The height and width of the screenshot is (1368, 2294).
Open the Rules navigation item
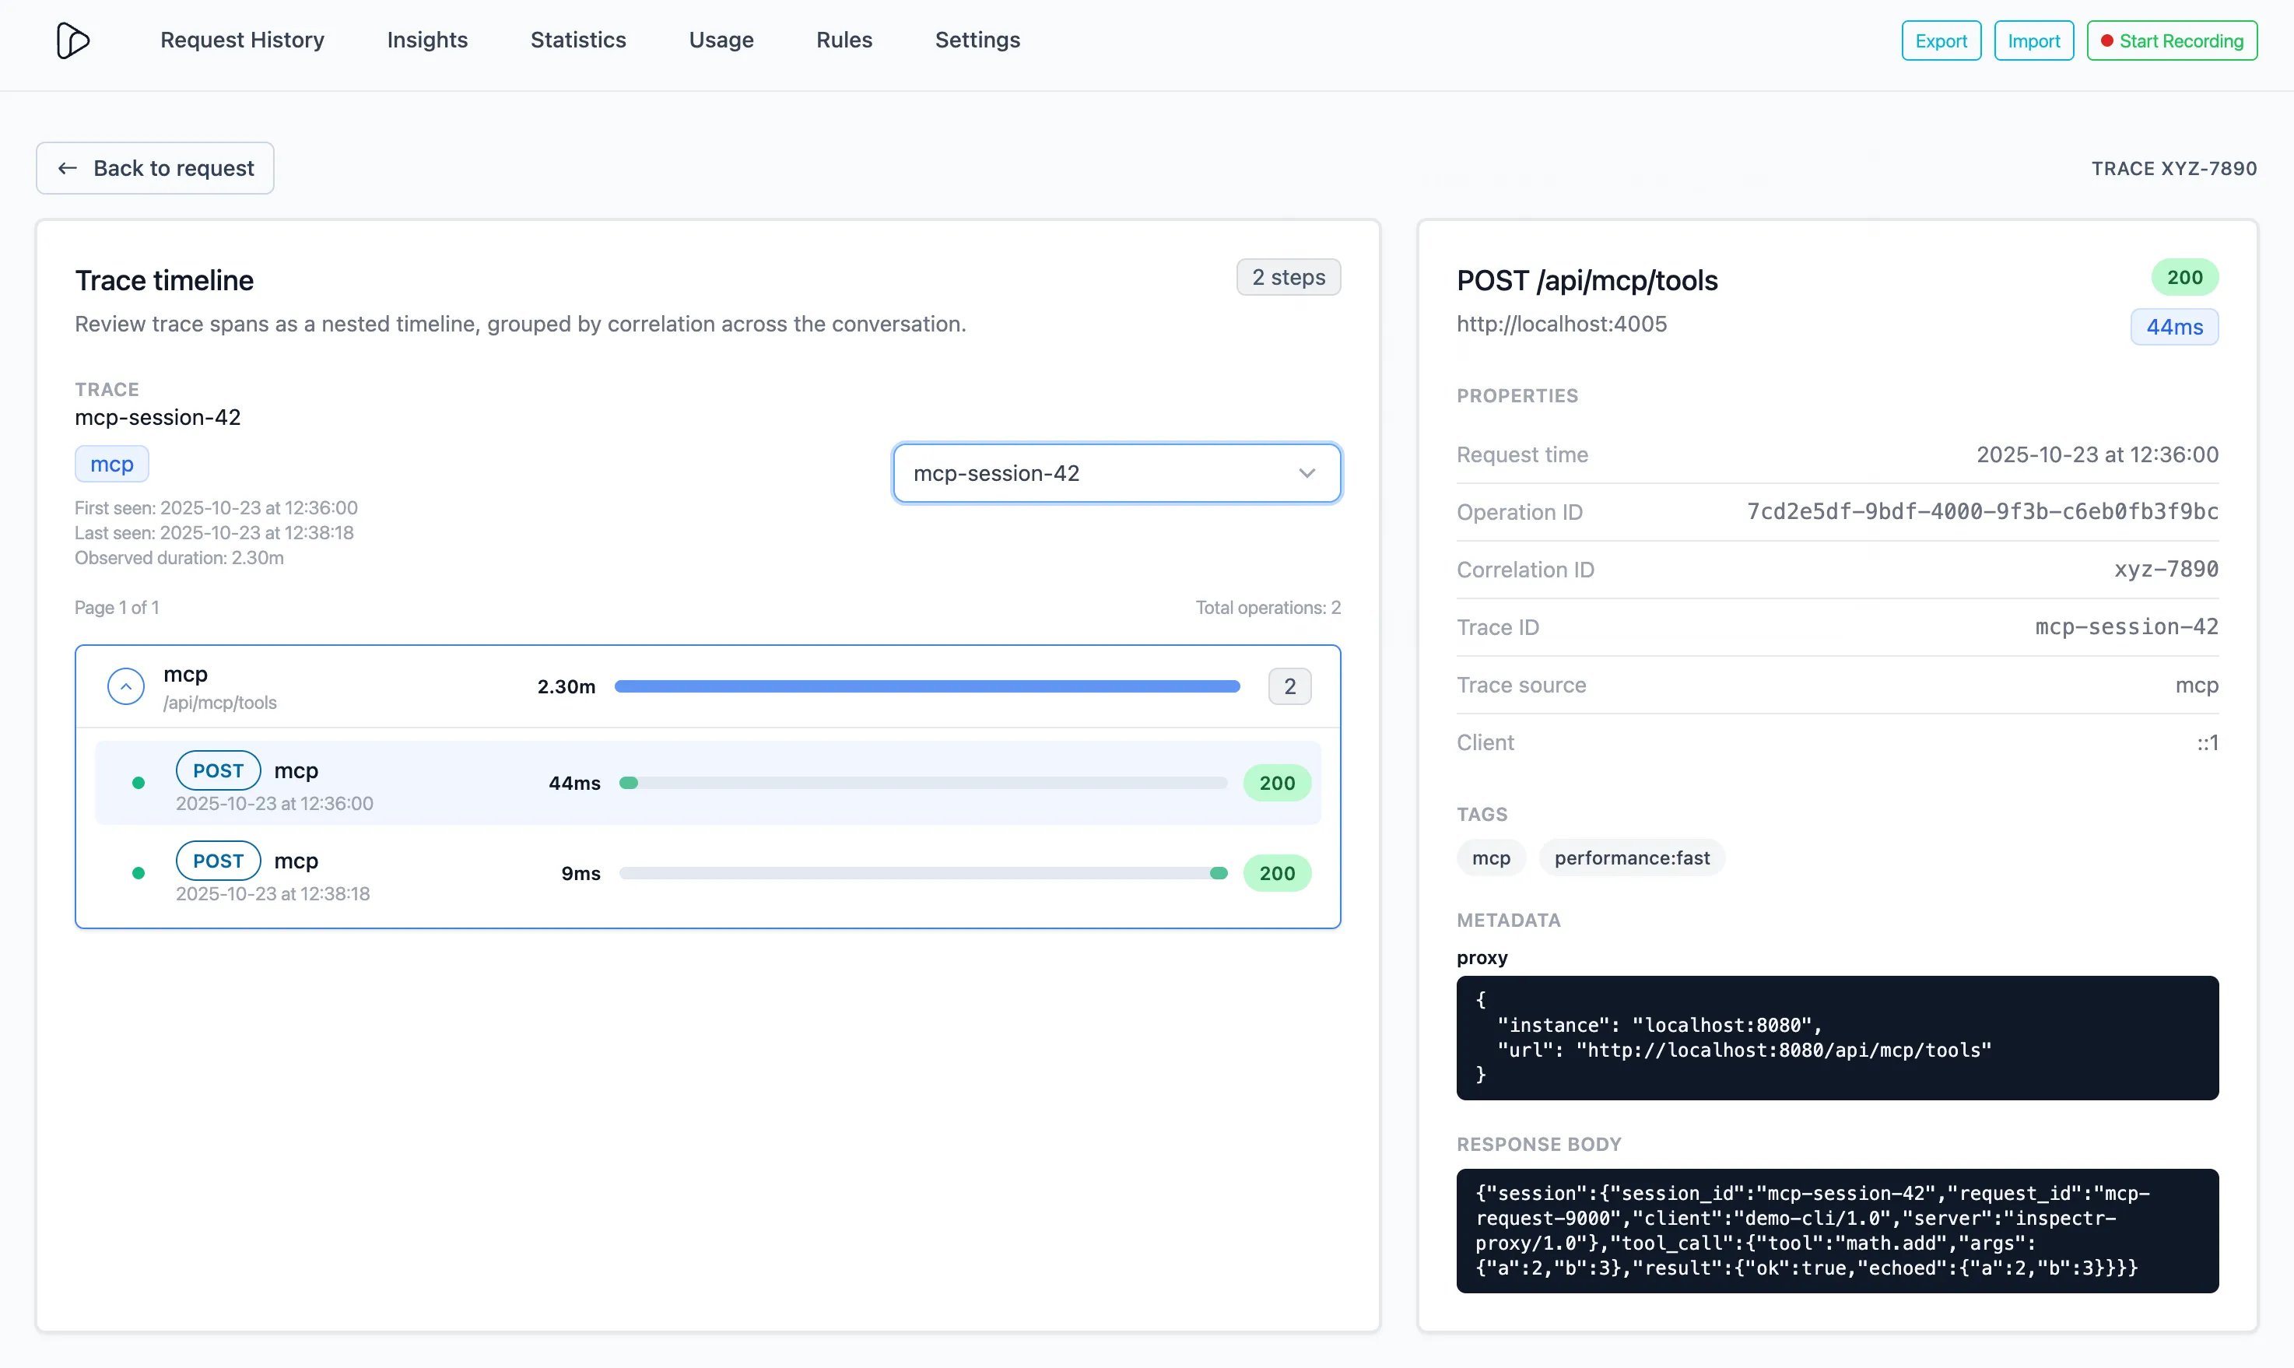(844, 40)
